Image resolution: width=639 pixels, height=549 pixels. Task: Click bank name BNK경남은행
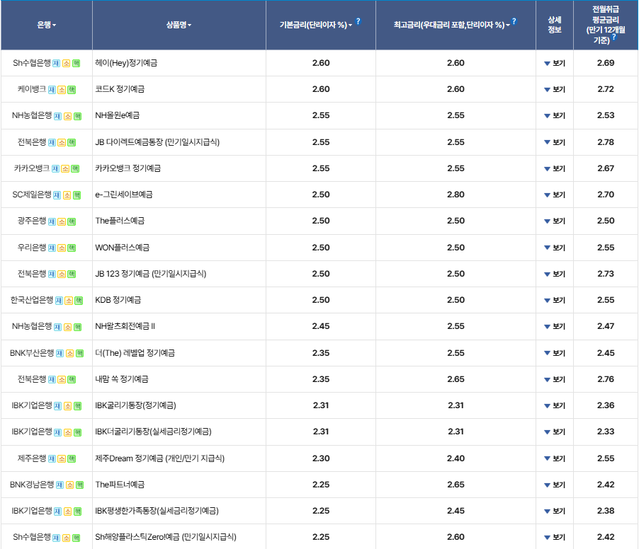(32, 485)
